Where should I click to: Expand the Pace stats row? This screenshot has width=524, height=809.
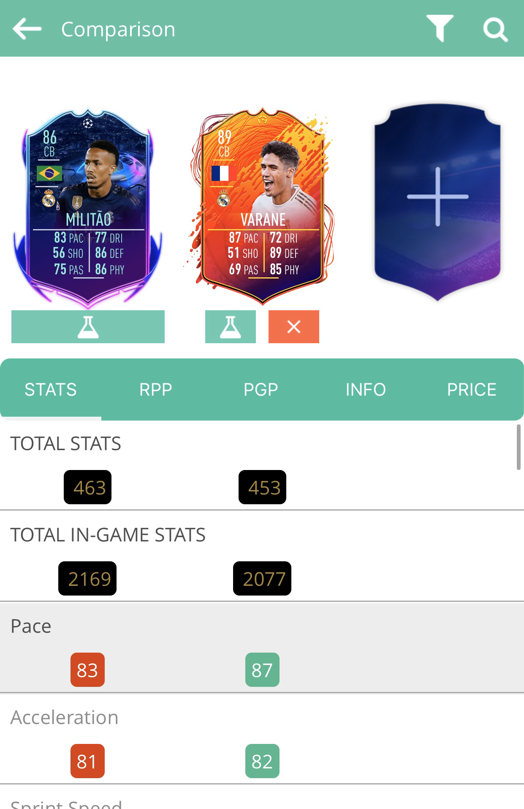coord(262,647)
